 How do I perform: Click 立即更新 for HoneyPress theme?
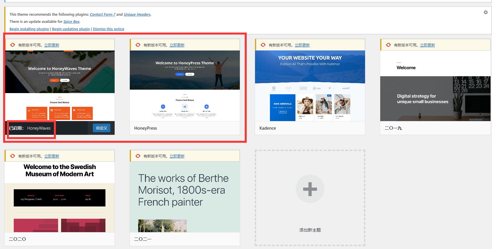(177, 45)
